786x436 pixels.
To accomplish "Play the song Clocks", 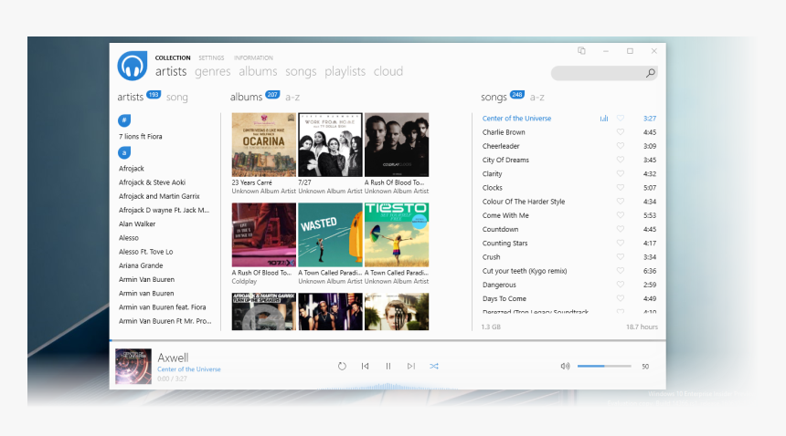I will point(493,188).
